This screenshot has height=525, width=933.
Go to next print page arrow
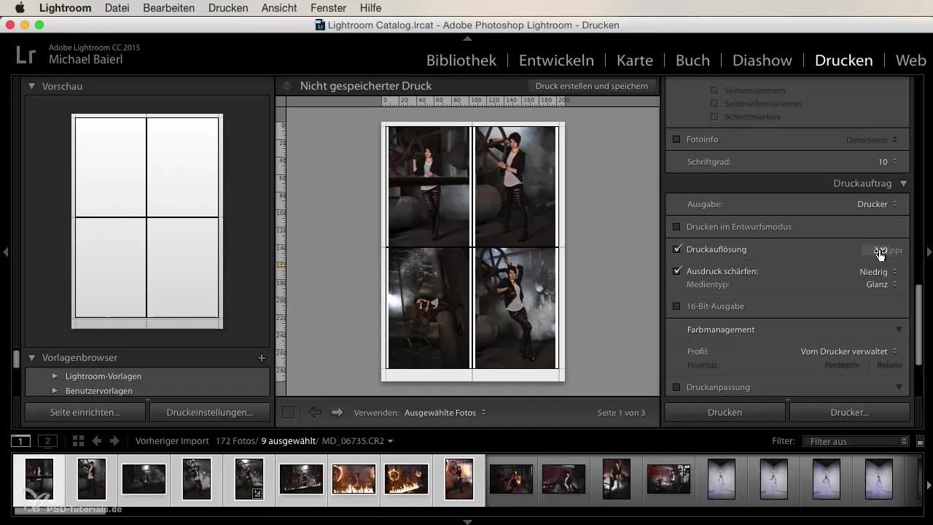click(337, 413)
